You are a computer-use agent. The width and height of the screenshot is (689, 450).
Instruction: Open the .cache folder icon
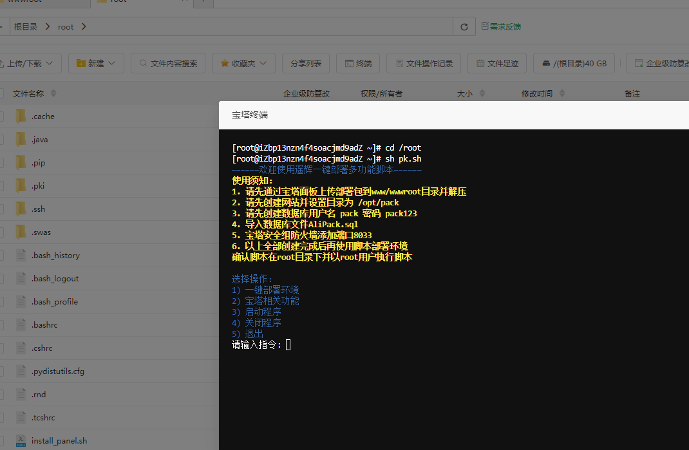point(21,117)
